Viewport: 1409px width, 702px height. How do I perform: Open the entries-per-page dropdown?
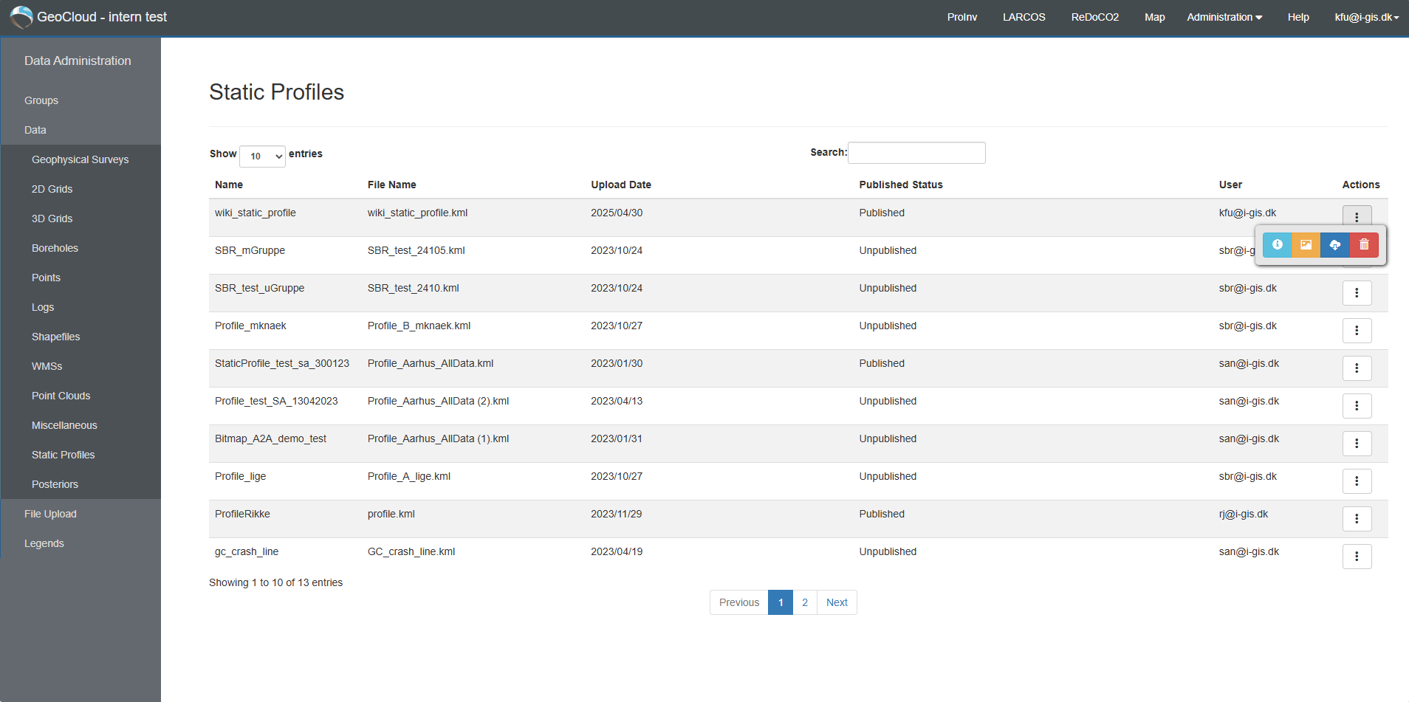click(x=262, y=156)
